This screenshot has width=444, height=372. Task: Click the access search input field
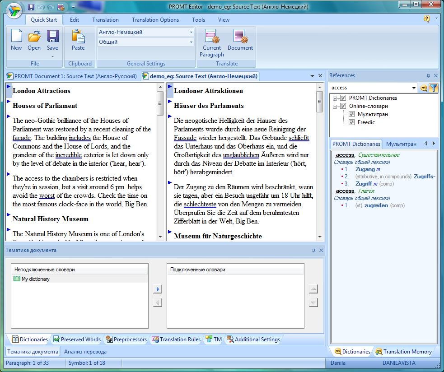[x=370, y=88]
